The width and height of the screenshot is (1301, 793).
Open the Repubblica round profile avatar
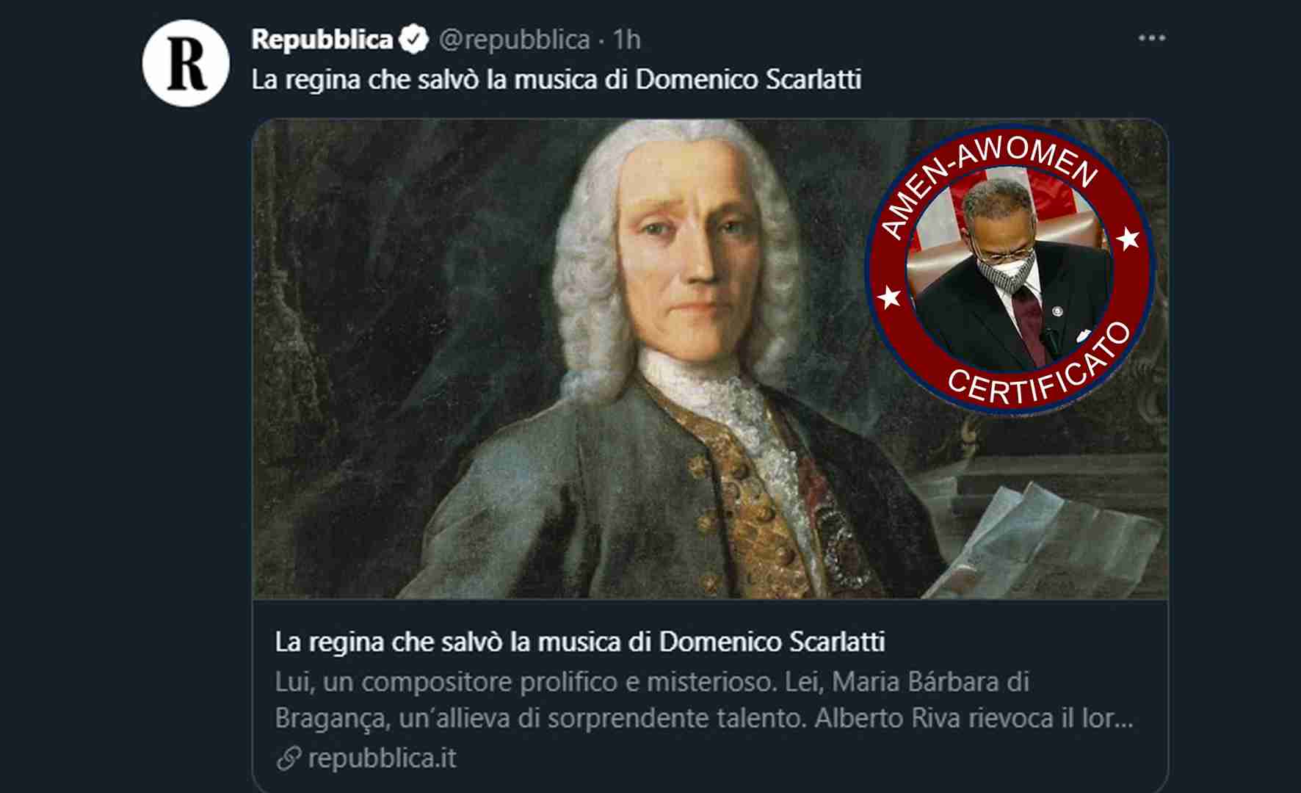pyautogui.click(x=186, y=63)
